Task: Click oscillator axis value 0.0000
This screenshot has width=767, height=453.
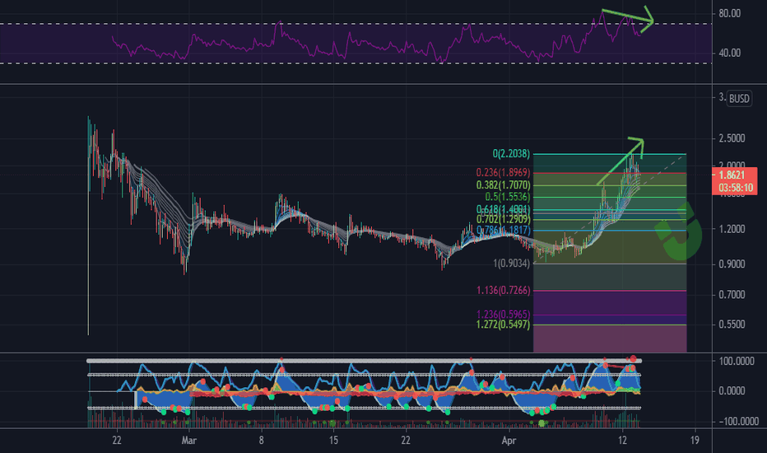Action: point(732,390)
